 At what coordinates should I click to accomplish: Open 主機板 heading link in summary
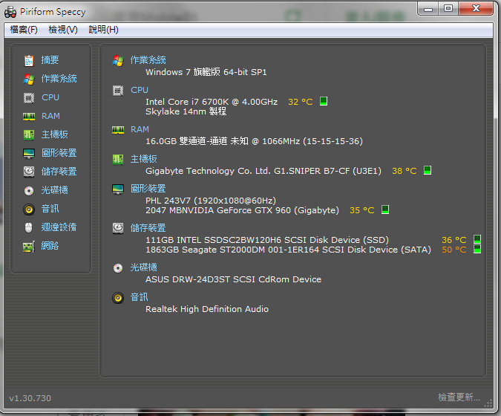pyautogui.click(x=144, y=159)
